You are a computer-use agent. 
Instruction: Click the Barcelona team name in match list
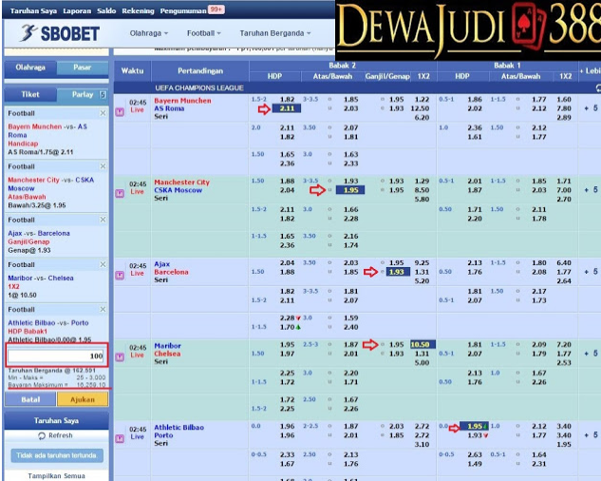[171, 272]
